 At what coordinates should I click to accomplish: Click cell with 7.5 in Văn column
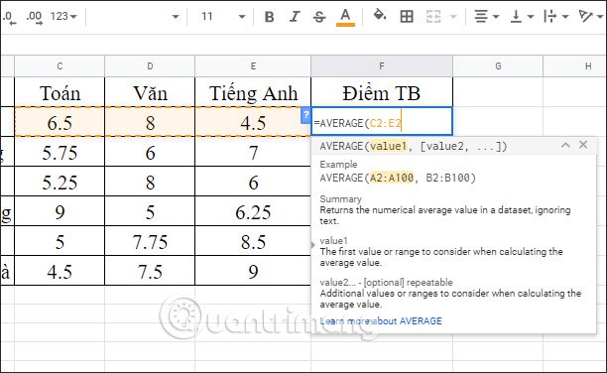pyautogui.click(x=150, y=271)
